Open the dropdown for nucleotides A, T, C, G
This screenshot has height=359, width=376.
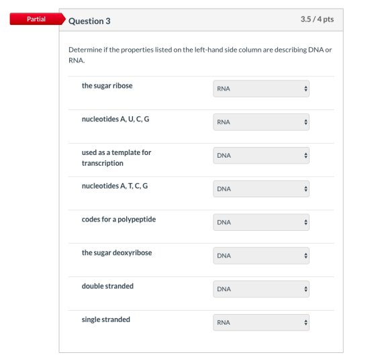point(261,189)
